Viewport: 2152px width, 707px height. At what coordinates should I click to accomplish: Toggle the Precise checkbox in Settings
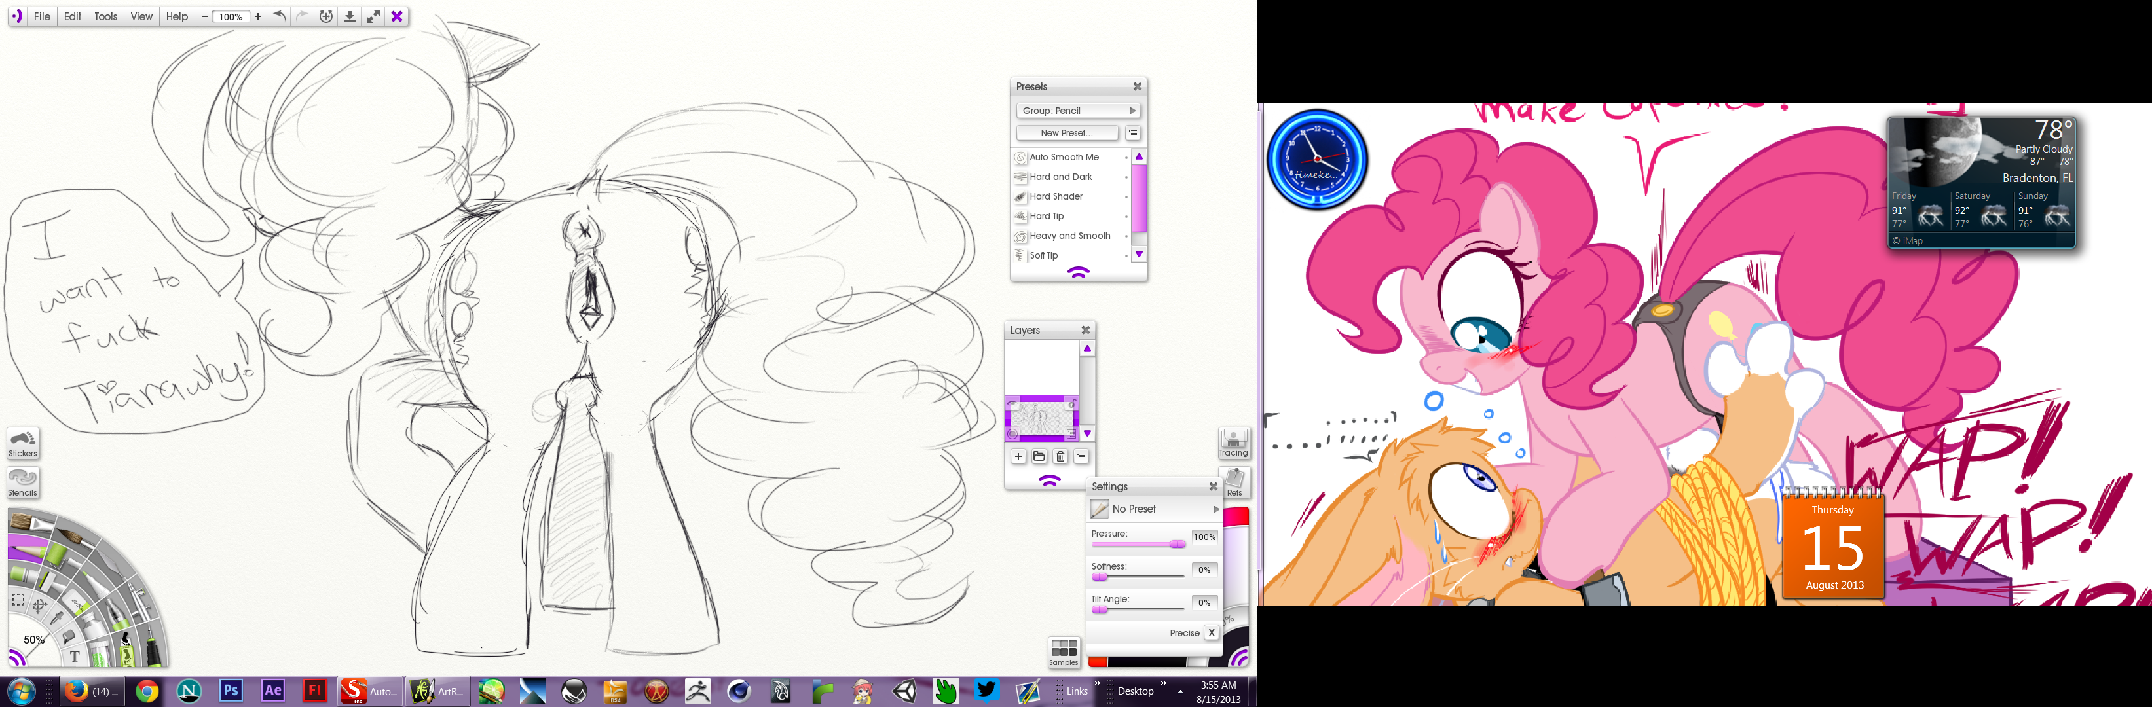tap(1210, 633)
